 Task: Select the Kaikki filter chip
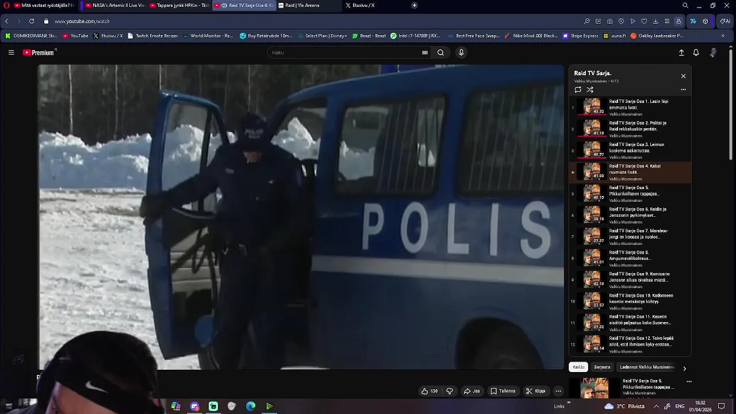(578, 367)
